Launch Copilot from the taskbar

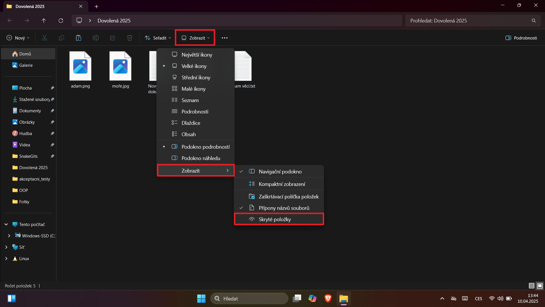tap(313, 298)
